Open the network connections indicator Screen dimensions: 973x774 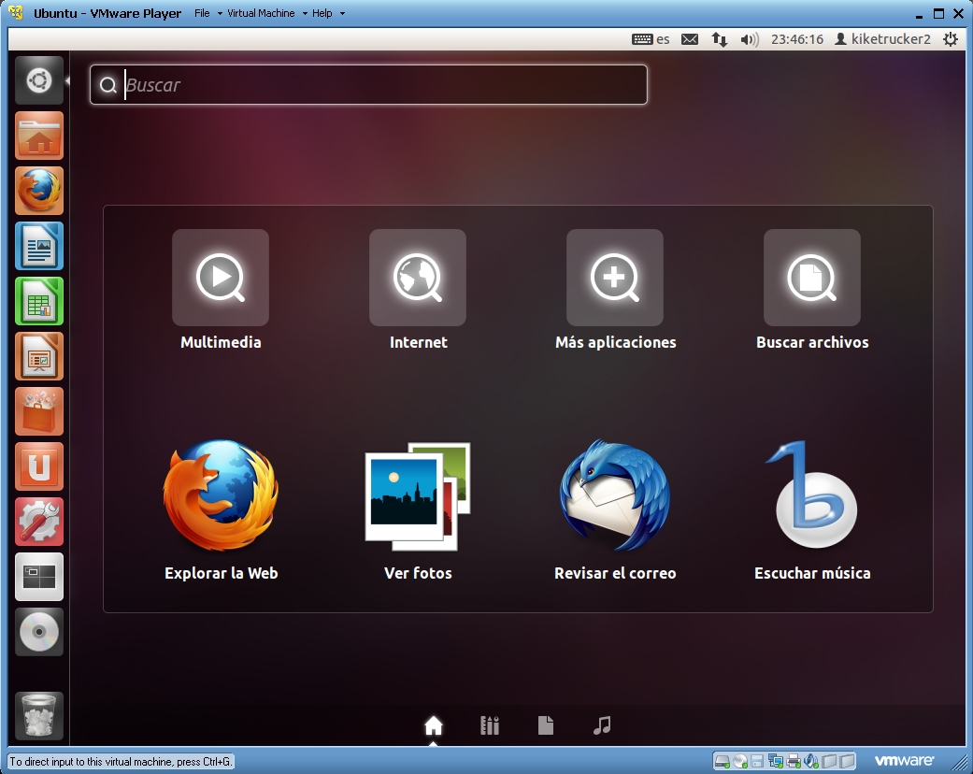tap(719, 39)
